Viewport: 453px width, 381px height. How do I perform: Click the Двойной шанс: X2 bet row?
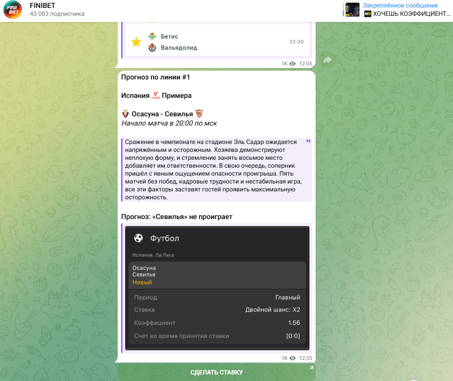[x=217, y=310]
